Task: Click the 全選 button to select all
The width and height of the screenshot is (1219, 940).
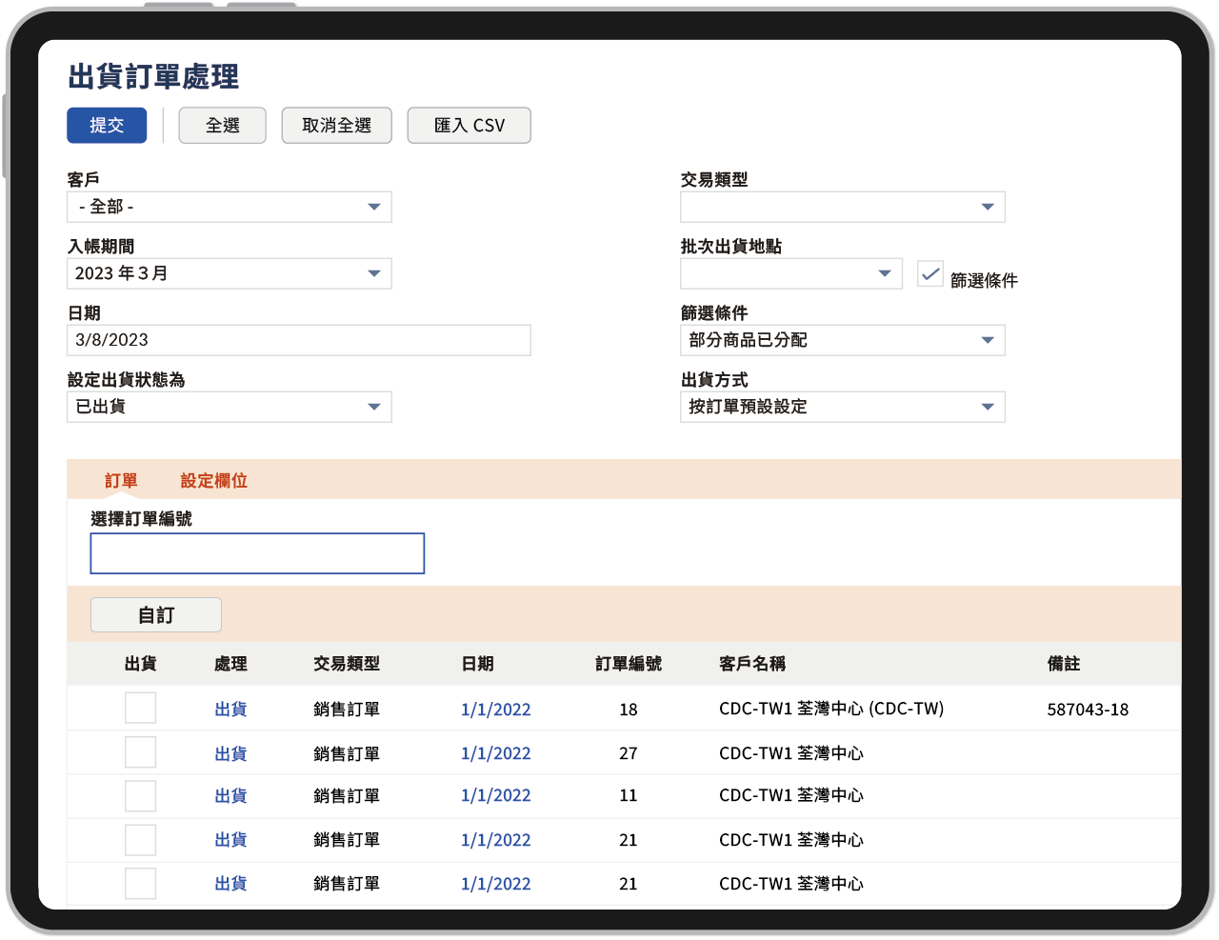Action: [222, 125]
